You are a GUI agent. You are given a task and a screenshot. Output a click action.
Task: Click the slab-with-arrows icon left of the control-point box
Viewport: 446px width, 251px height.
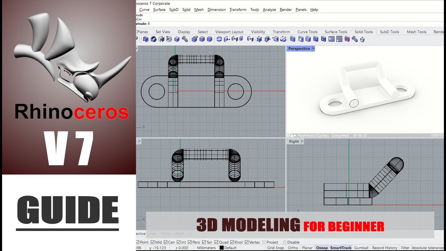(x=251, y=39)
